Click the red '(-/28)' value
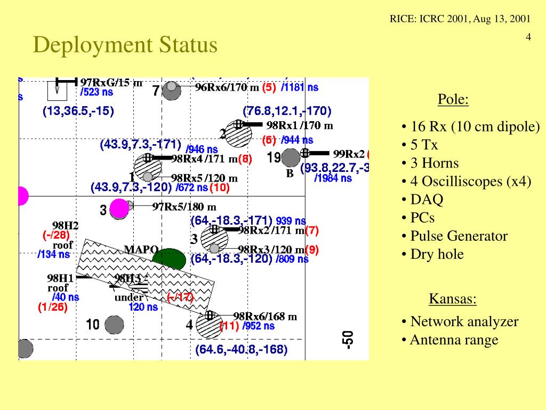Image resolution: width=546 pixels, height=410 pixels. [x=57, y=235]
